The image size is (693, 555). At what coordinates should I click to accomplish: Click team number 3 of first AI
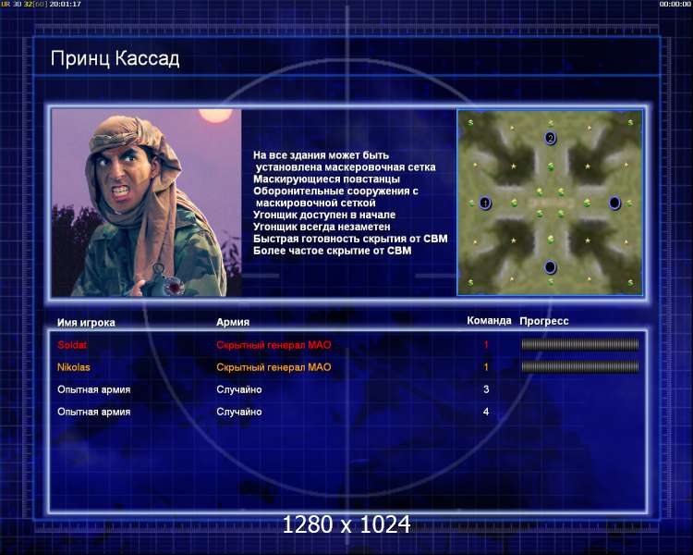coord(486,389)
